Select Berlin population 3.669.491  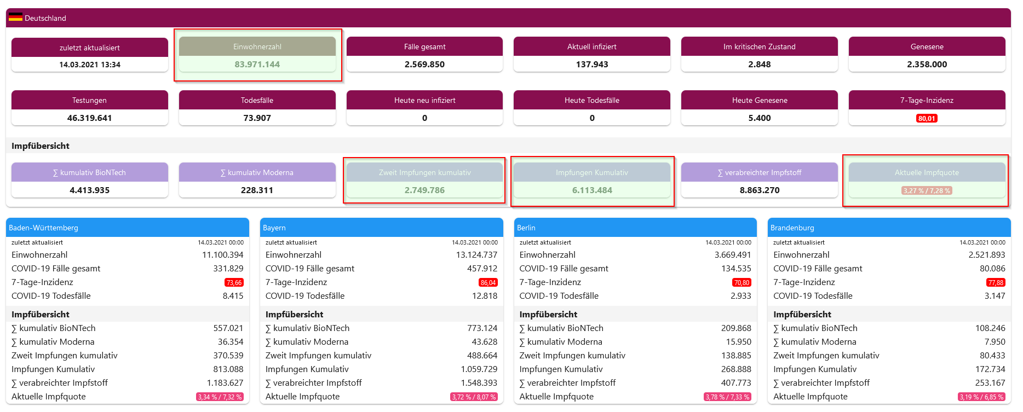coord(733,255)
